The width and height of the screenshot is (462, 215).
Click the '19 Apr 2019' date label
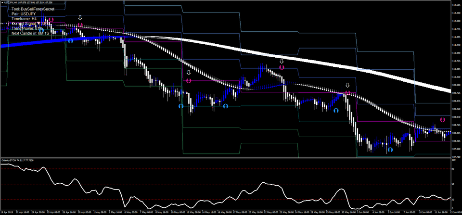click(x=6, y=212)
